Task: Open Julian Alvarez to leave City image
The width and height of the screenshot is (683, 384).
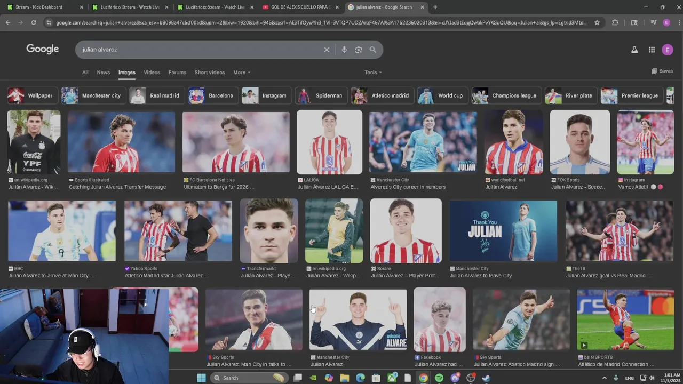Action: pyautogui.click(x=503, y=231)
